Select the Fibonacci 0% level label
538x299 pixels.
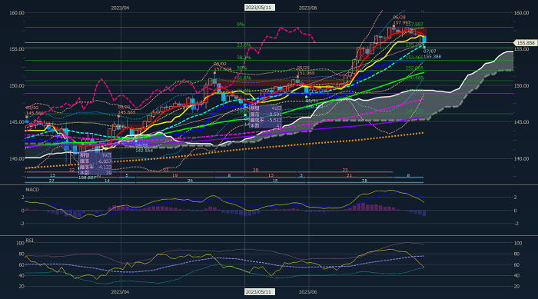click(x=240, y=25)
